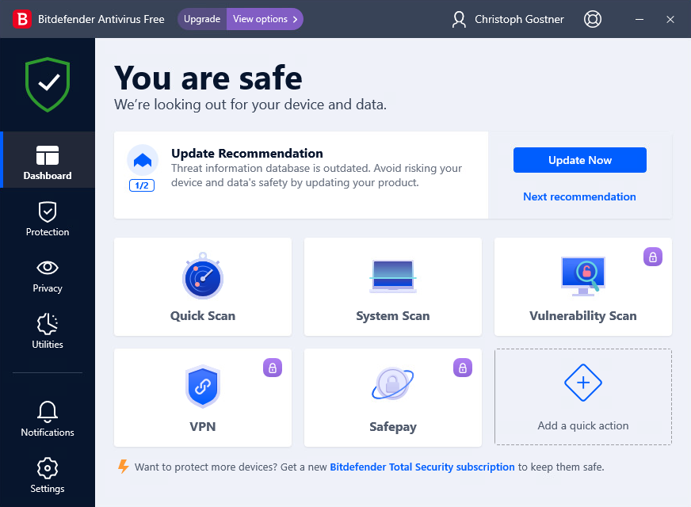Click the lock badge on Vulnerability Scan card
Screen dimensions: 691x507
(x=652, y=257)
